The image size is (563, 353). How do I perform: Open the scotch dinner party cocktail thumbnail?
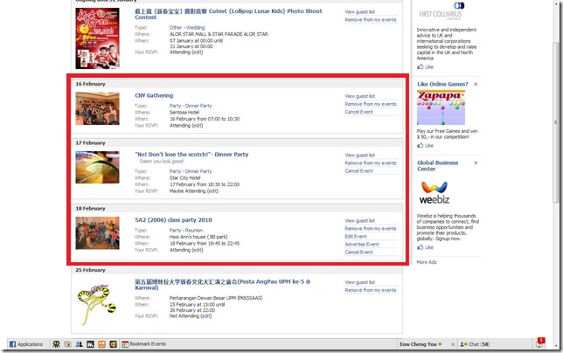click(x=97, y=168)
